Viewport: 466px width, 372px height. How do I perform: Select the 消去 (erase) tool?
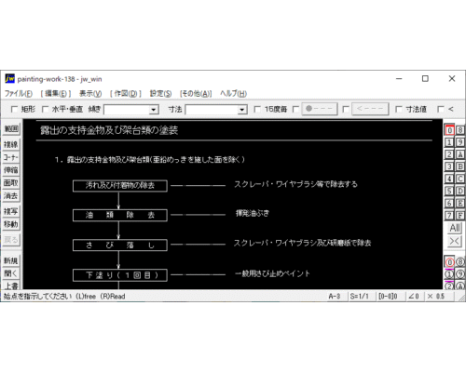[x=11, y=196]
